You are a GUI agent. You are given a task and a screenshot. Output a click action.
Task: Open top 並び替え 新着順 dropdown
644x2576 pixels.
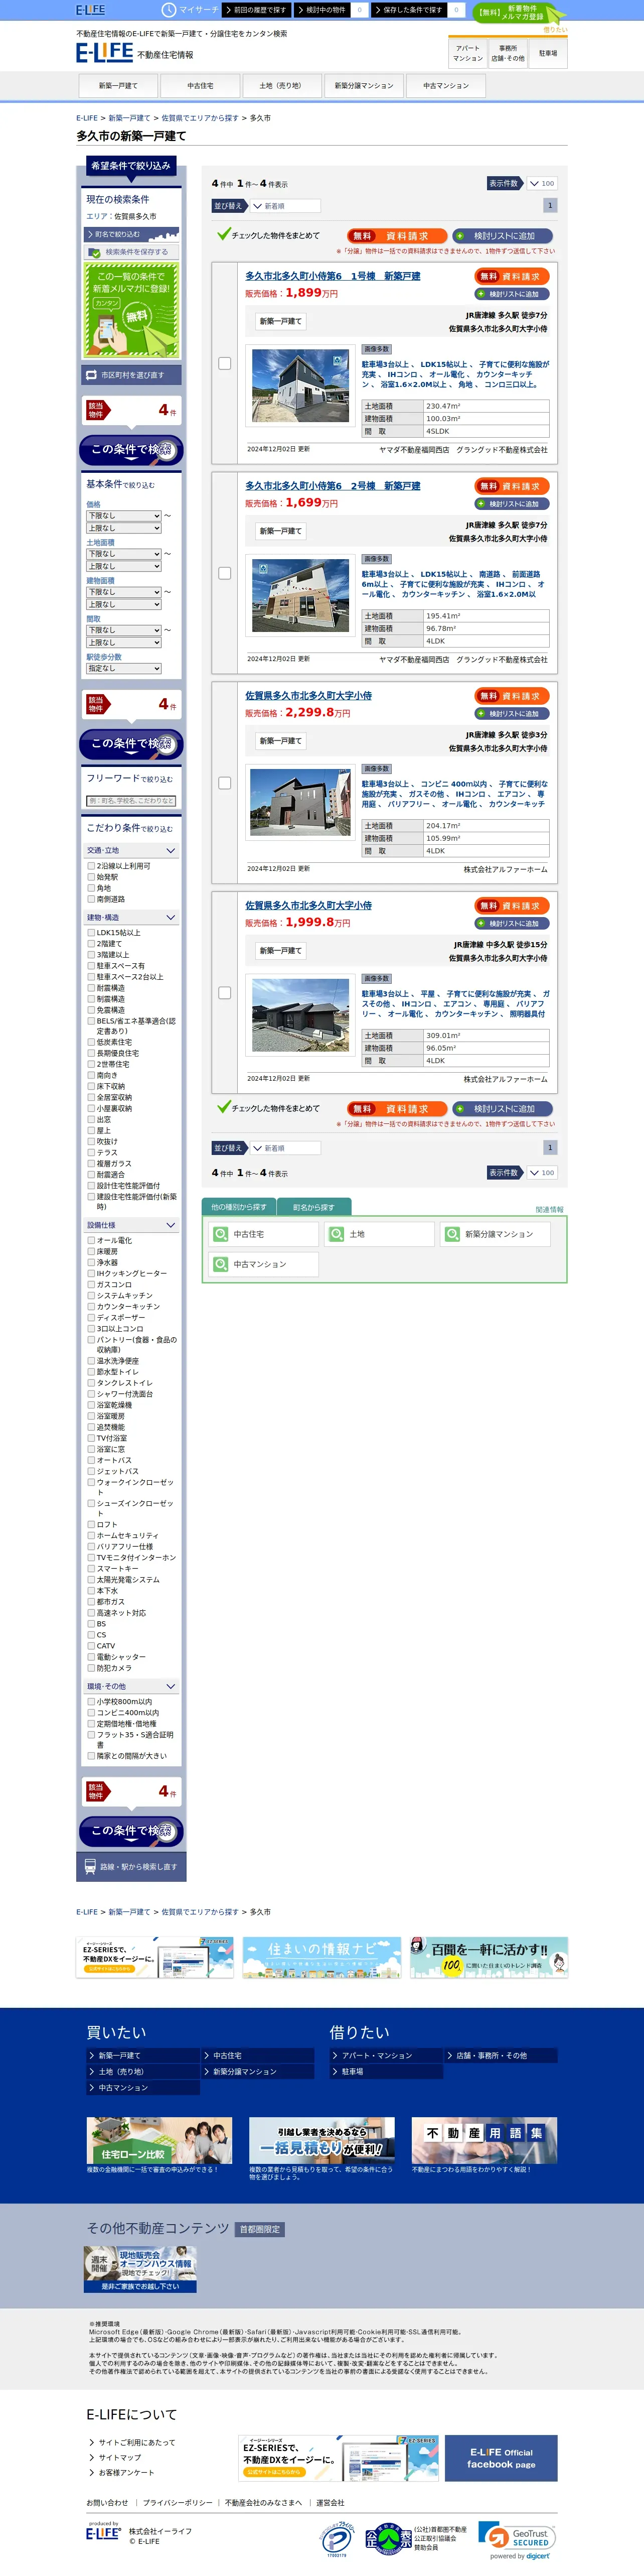284,206
